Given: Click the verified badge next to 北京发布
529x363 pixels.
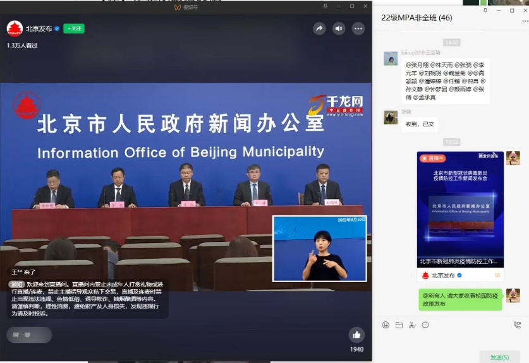Looking at the screenshot, I should click(57, 28).
